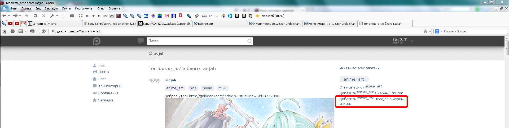Click the chain link toolbar icon

[196, 16]
